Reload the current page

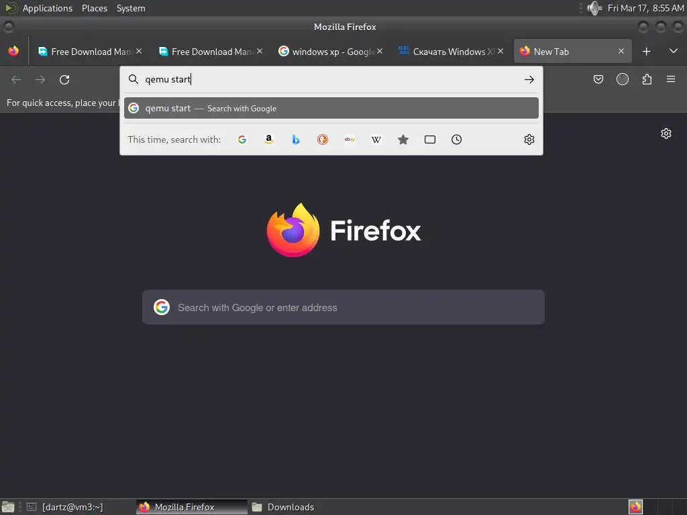coord(64,80)
